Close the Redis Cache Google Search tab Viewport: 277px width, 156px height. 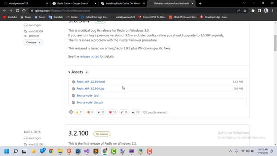click(x=95, y=3)
